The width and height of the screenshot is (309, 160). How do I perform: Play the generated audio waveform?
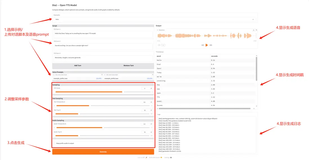[207, 45]
